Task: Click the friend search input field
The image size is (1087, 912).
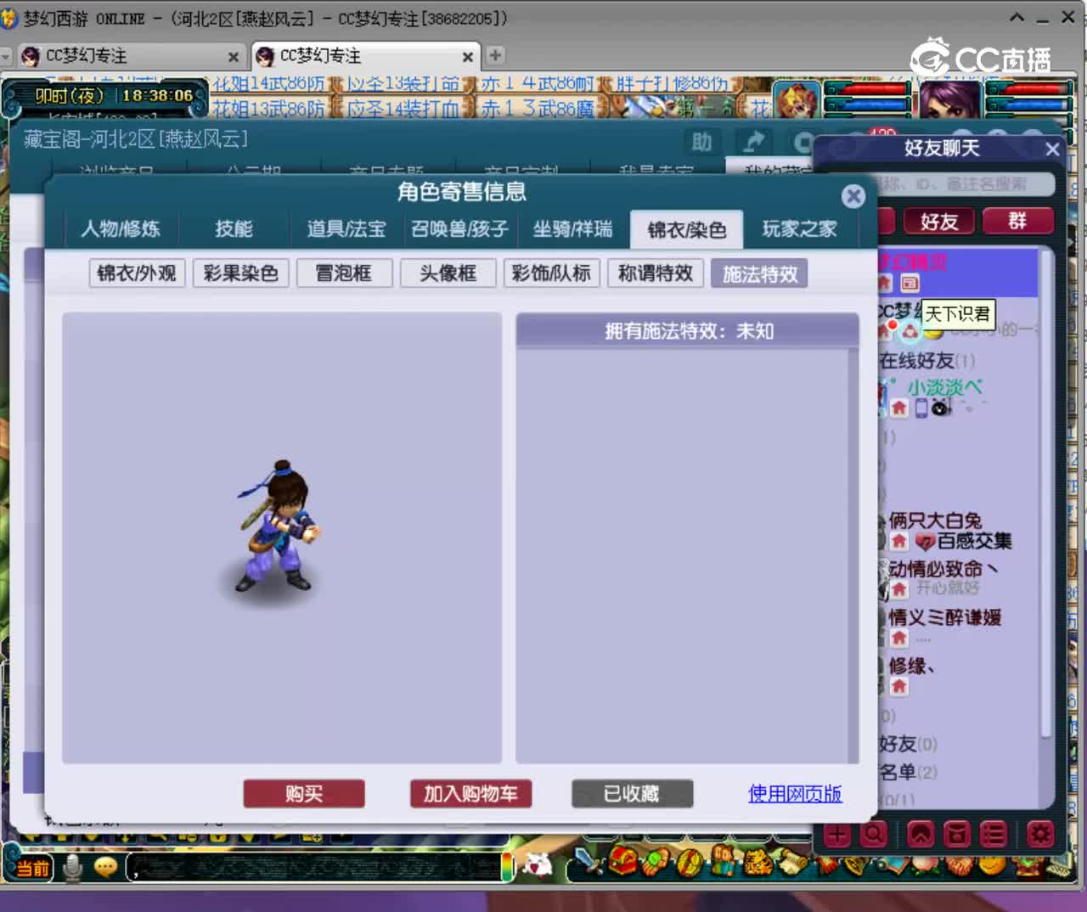Action: click(965, 183)
